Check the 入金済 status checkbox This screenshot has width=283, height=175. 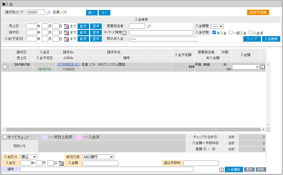[250, 33]
